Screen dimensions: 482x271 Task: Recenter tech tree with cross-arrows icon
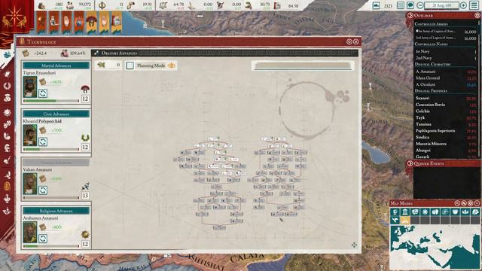354,245
